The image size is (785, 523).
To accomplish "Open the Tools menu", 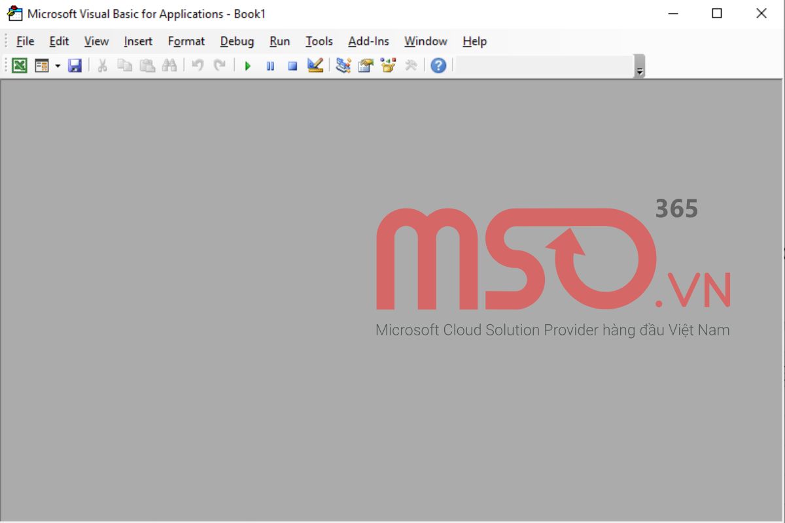I will 319,41.
